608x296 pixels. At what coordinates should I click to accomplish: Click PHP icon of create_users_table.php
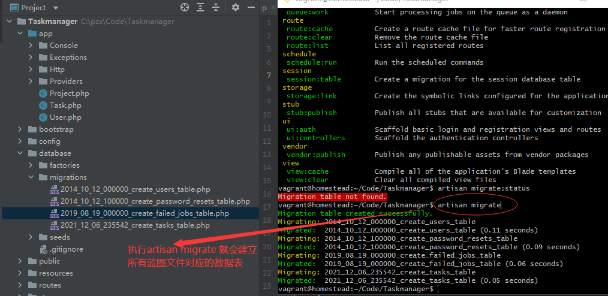pyautogui.click(x=54, y=189)
